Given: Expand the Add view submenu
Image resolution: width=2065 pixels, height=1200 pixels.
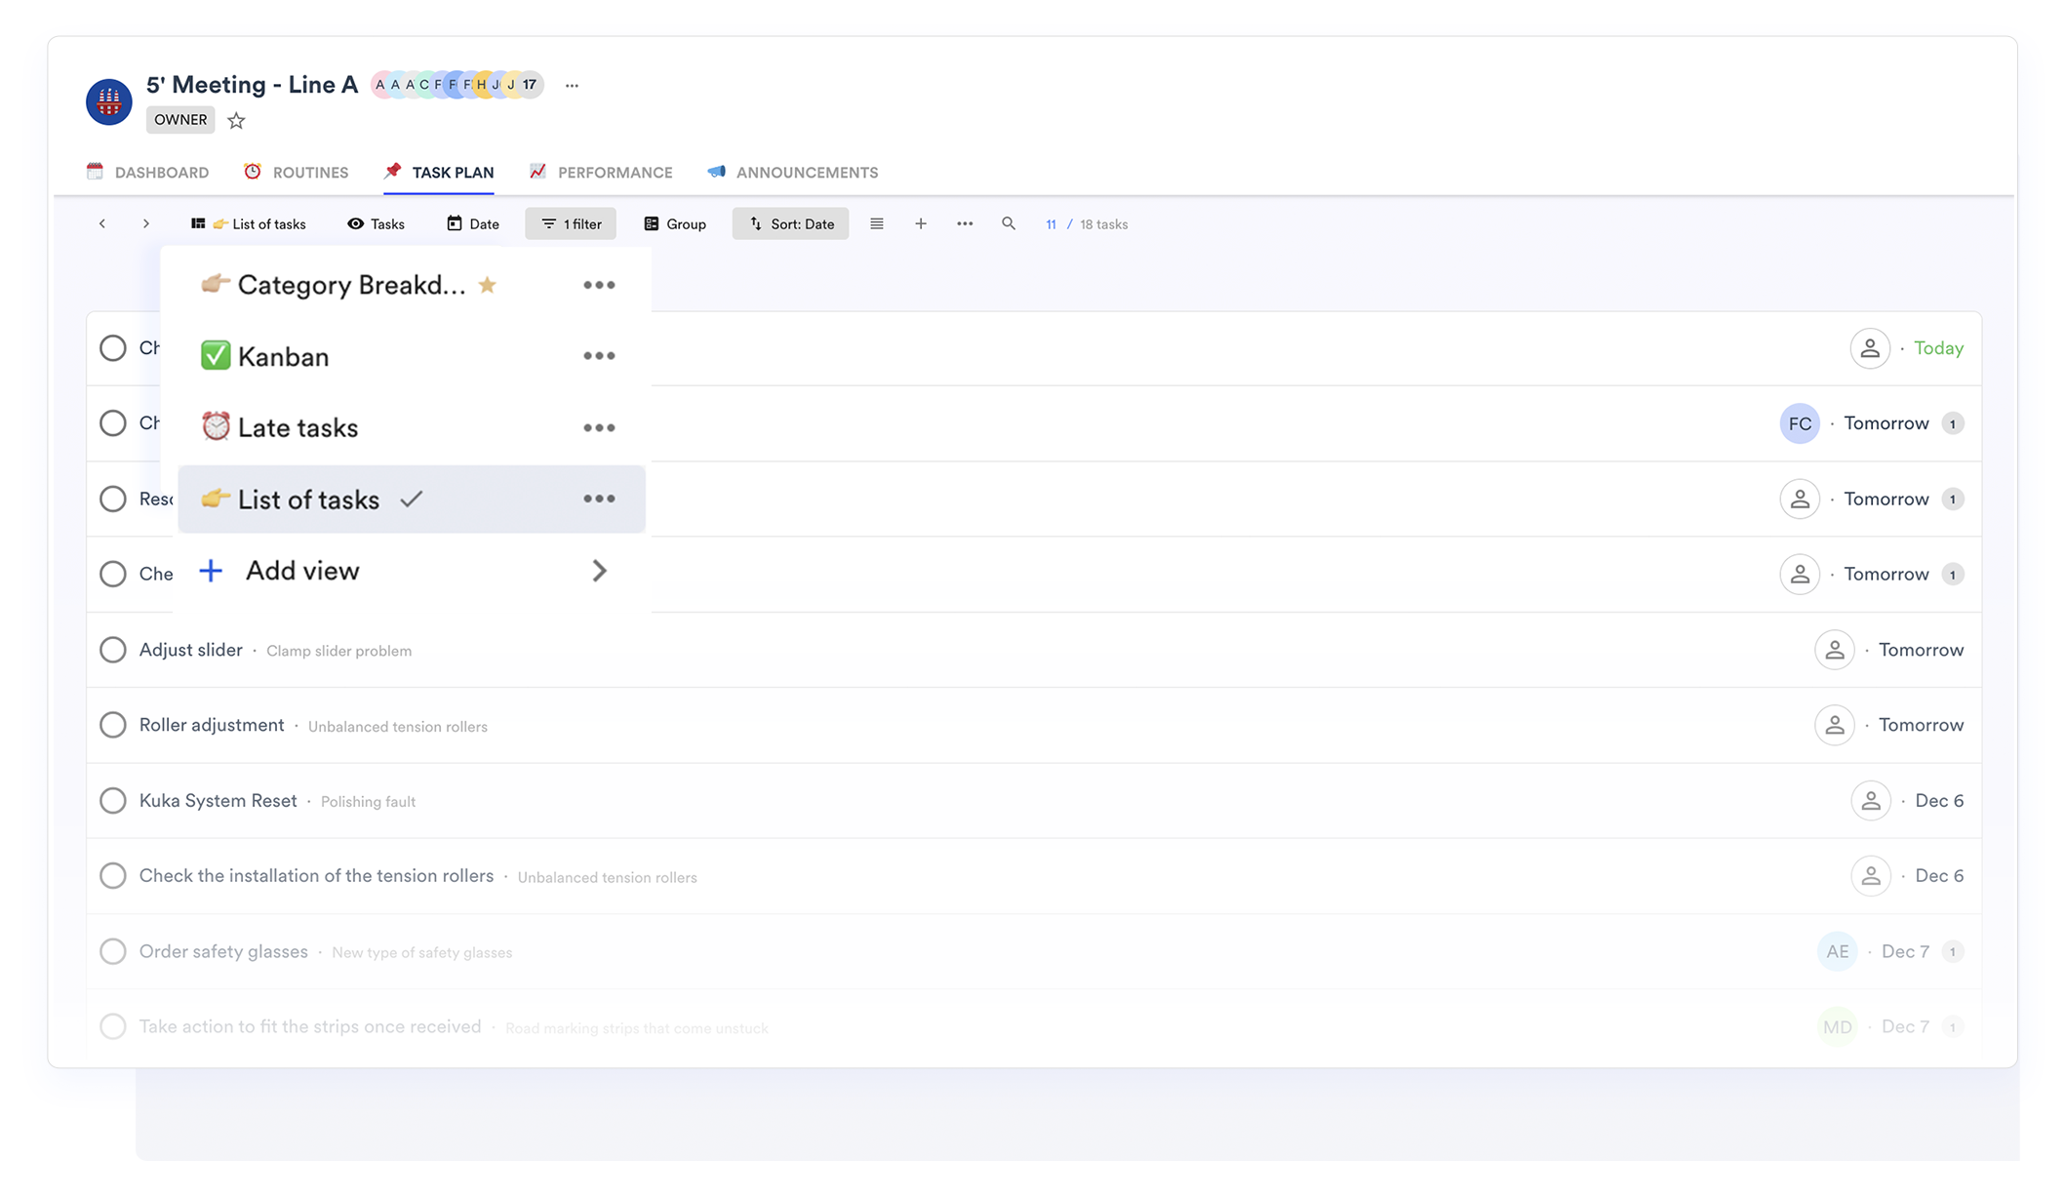Looking at the screenshot, I should tap(599, 571).
